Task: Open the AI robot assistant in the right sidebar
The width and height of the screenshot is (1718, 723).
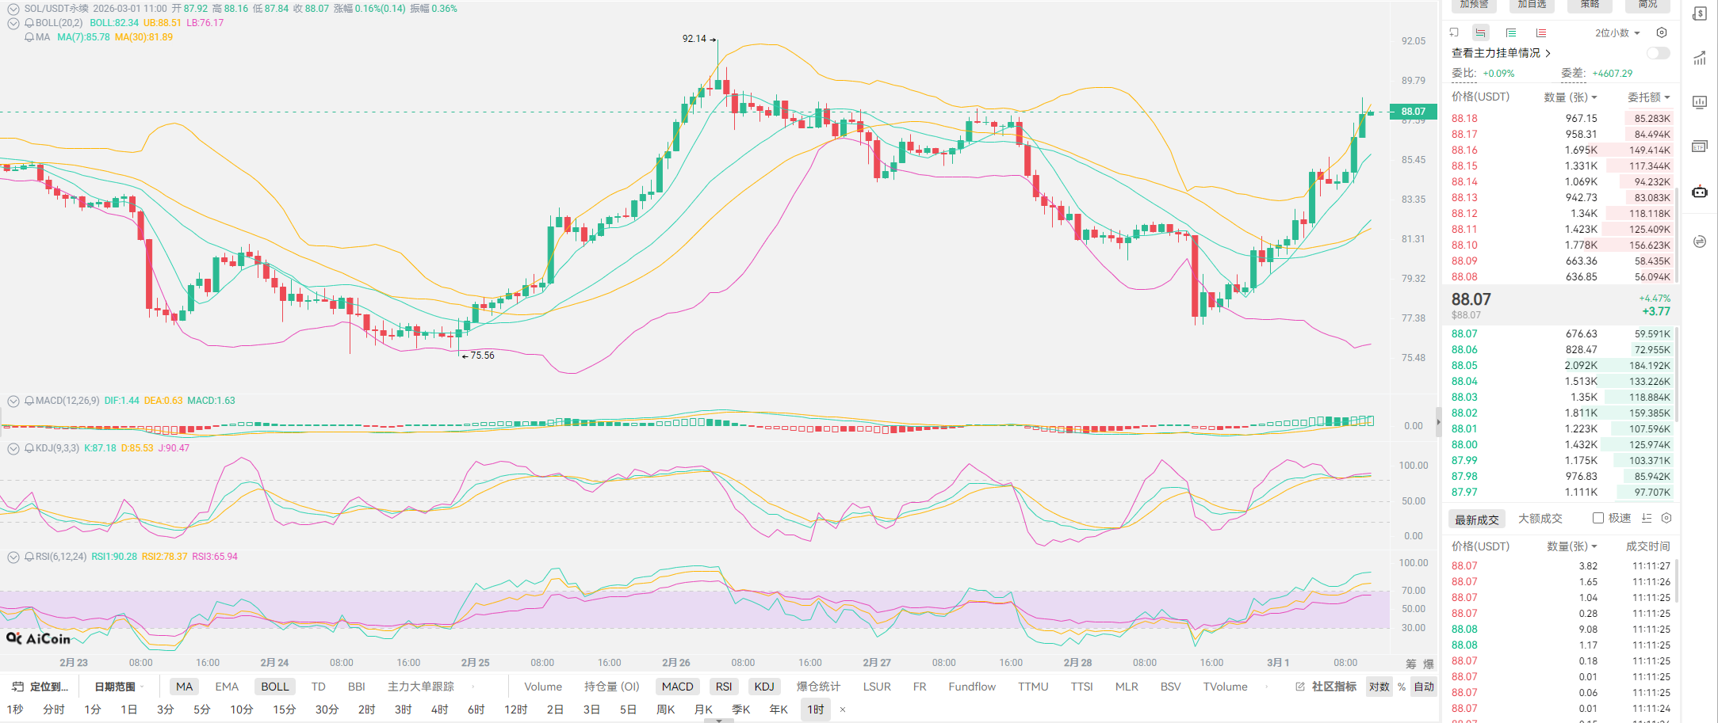Action: pyautogui.click(x=1700, y=192)
